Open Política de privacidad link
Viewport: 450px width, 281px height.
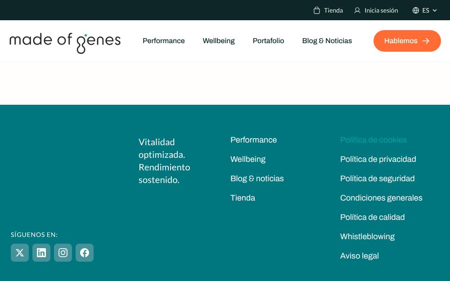[x=378, y=159]
